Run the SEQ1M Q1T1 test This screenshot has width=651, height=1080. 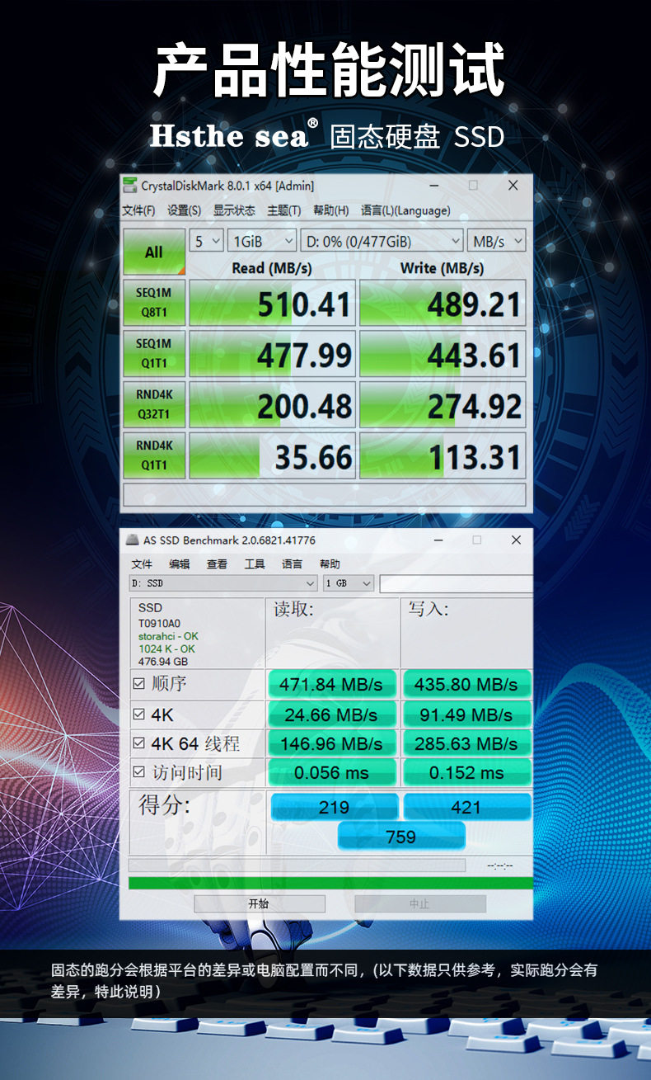pos(154,354)
